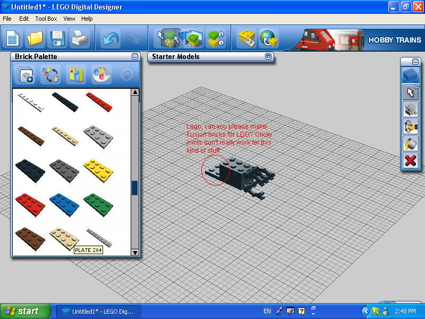Click the palette scrollbar thumb

[135, 188]
